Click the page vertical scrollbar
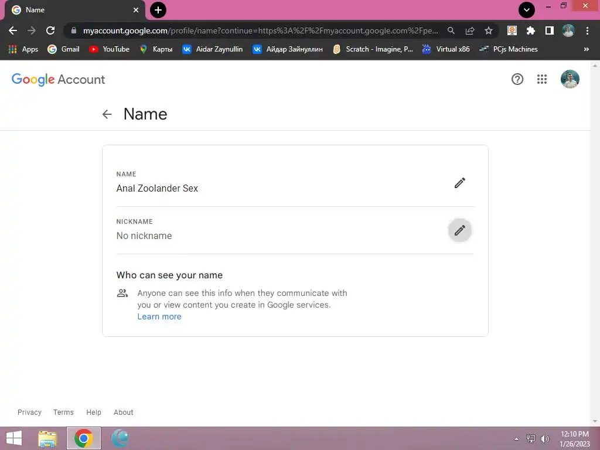This screenshot has height=450, width=600. tap(595, 243)
